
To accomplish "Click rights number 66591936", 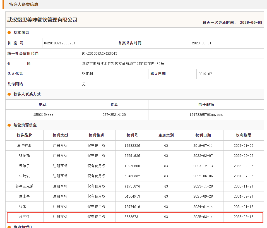I will pos(132,156).
